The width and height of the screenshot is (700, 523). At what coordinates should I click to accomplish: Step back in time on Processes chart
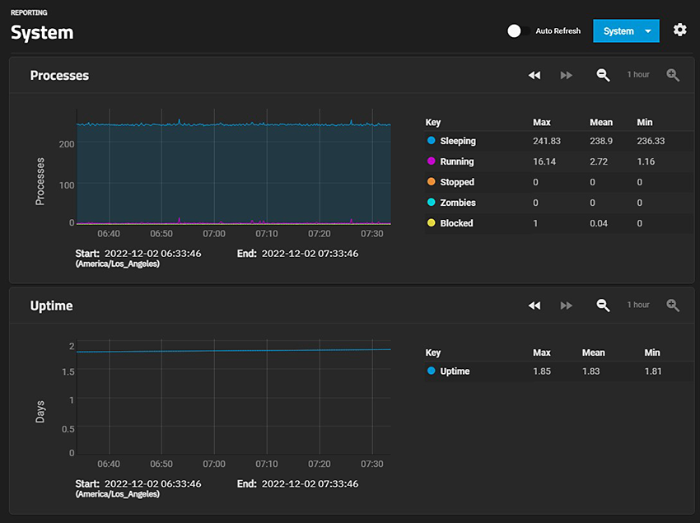(x=534, y=75)
